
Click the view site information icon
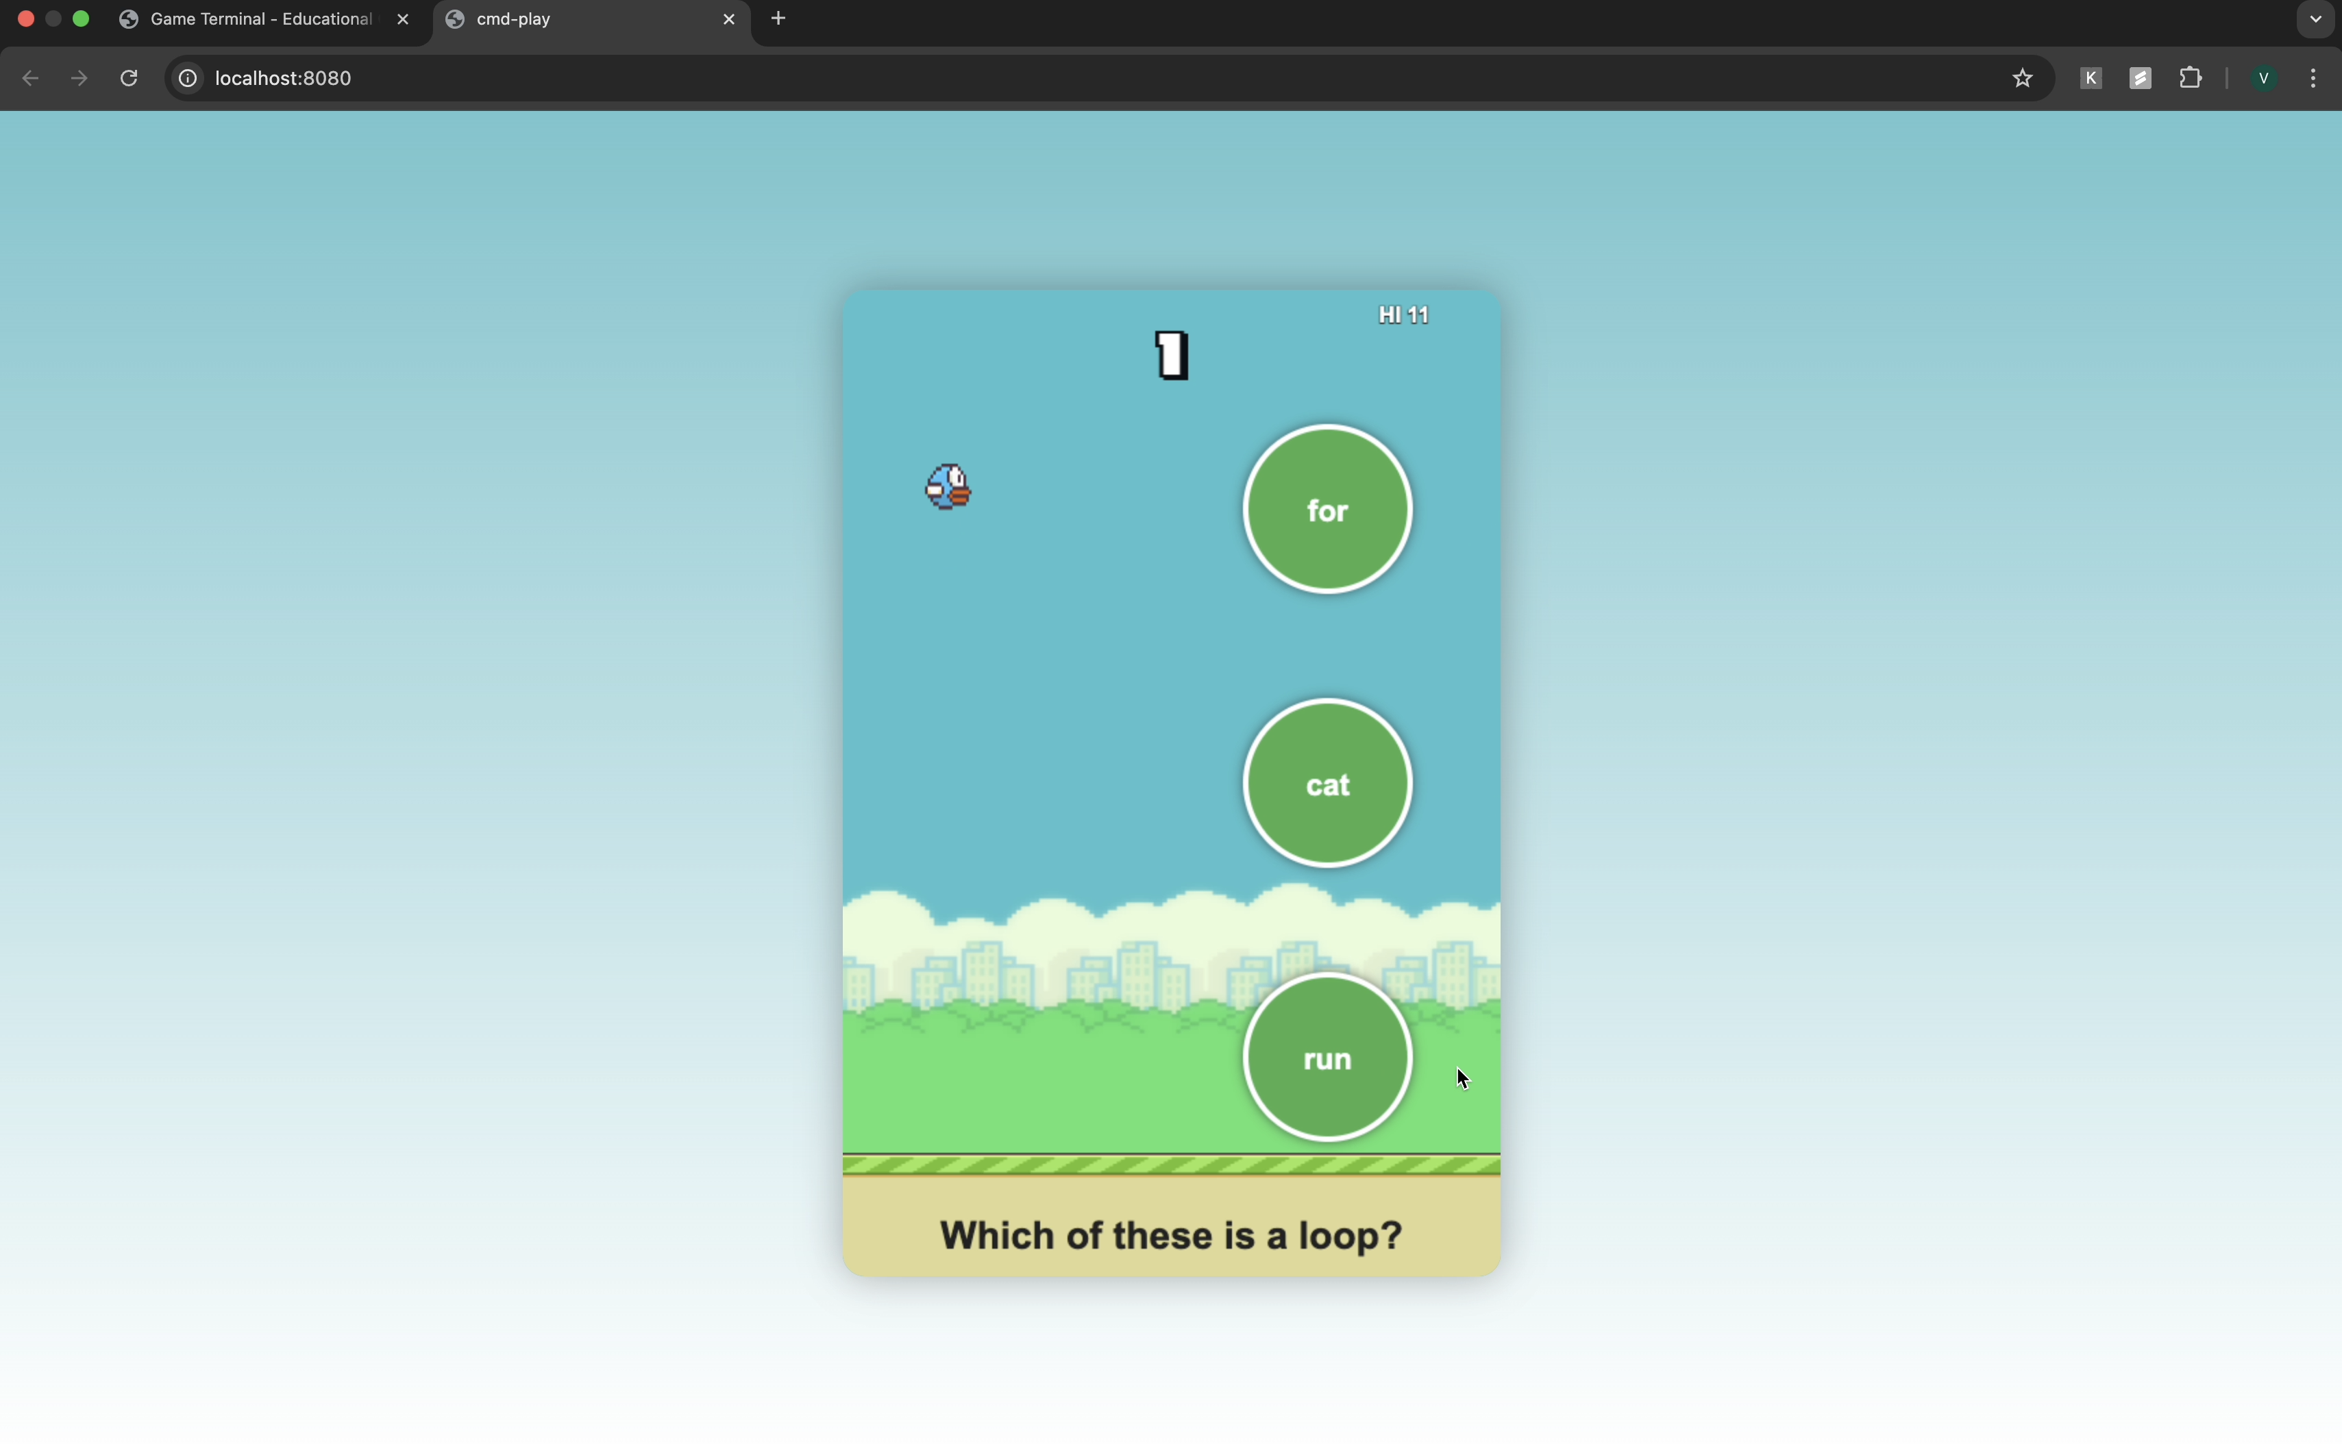188,78
